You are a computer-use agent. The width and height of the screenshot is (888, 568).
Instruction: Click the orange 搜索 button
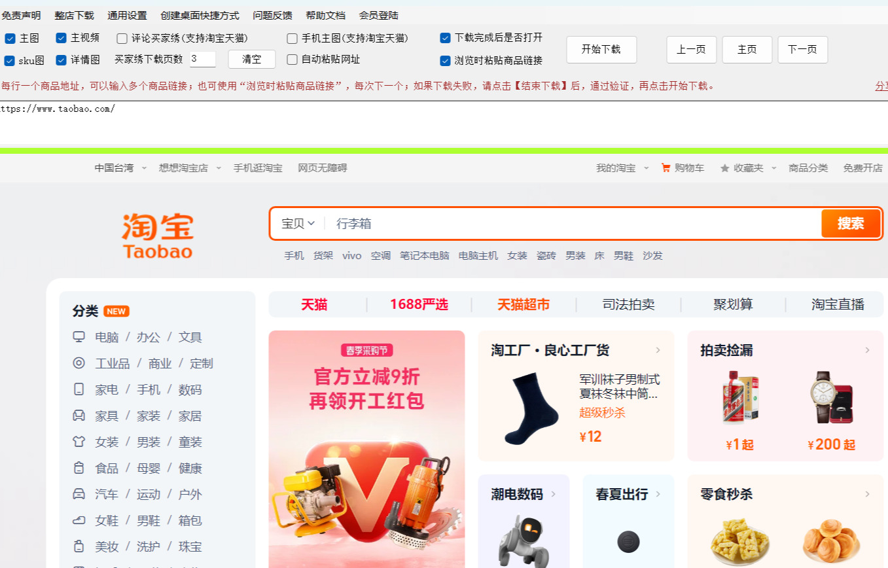point(851,224)
